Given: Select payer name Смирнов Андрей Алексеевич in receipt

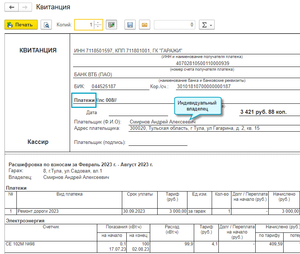Looking at the screenshot, I should 162,122.
